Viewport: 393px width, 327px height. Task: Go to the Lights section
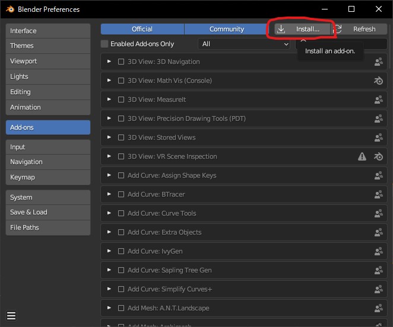coord(48,77)
